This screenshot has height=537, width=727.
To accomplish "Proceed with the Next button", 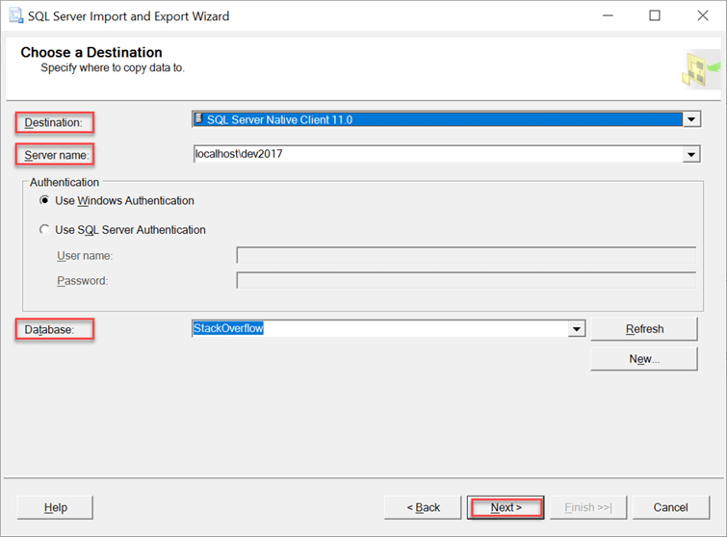I will pos(506,507).
